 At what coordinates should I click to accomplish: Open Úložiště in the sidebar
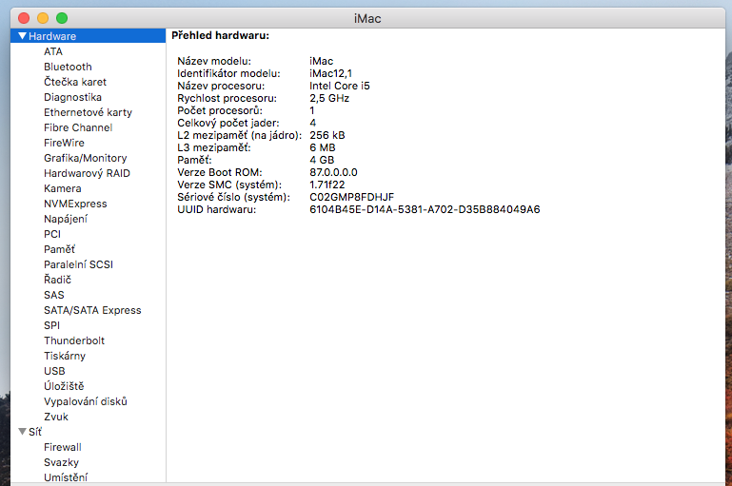tap(64, 386)
